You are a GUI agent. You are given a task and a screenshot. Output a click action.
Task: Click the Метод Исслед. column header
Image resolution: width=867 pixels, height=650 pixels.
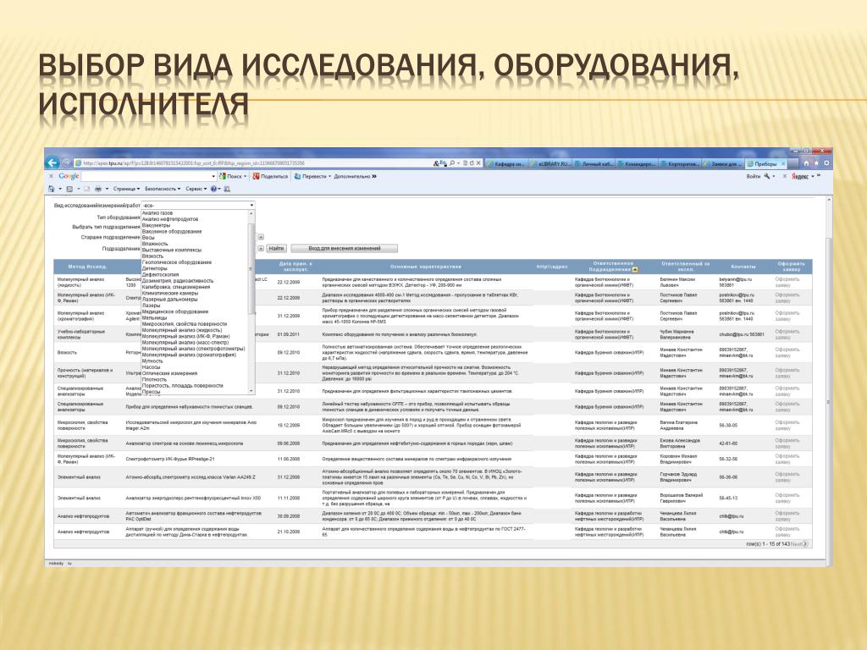point(87,267)
